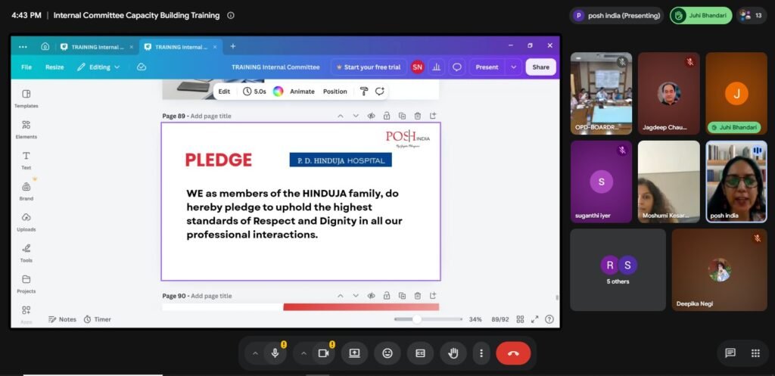Turn on closed captions
Viewport: 775px width, 376px height.
(x=420, y=353)
